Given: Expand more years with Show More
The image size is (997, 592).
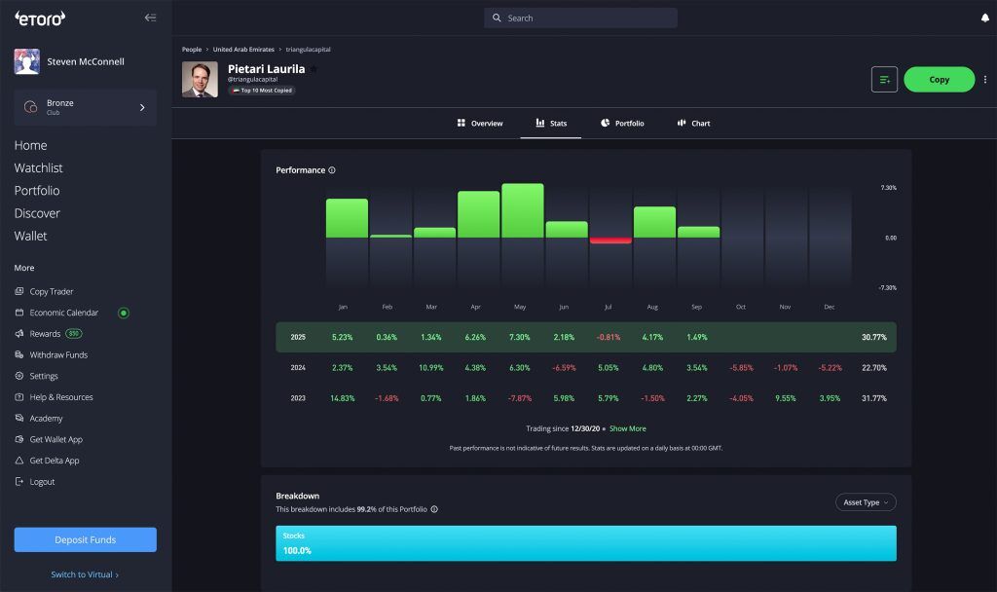Looking at the screenshot, I should [x=627, y=428].
